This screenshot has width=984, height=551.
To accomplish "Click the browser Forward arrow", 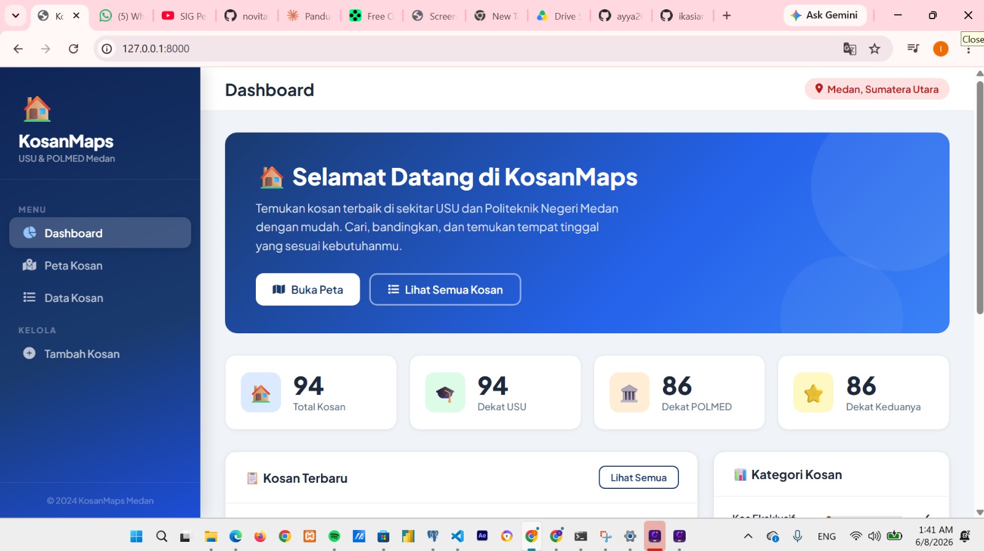I will (46, 49).
